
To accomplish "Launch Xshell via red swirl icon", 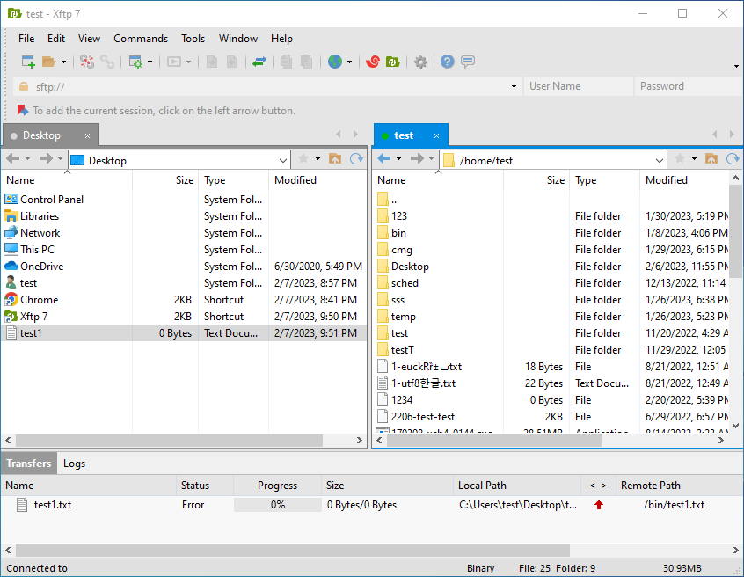I will point(373,62).
